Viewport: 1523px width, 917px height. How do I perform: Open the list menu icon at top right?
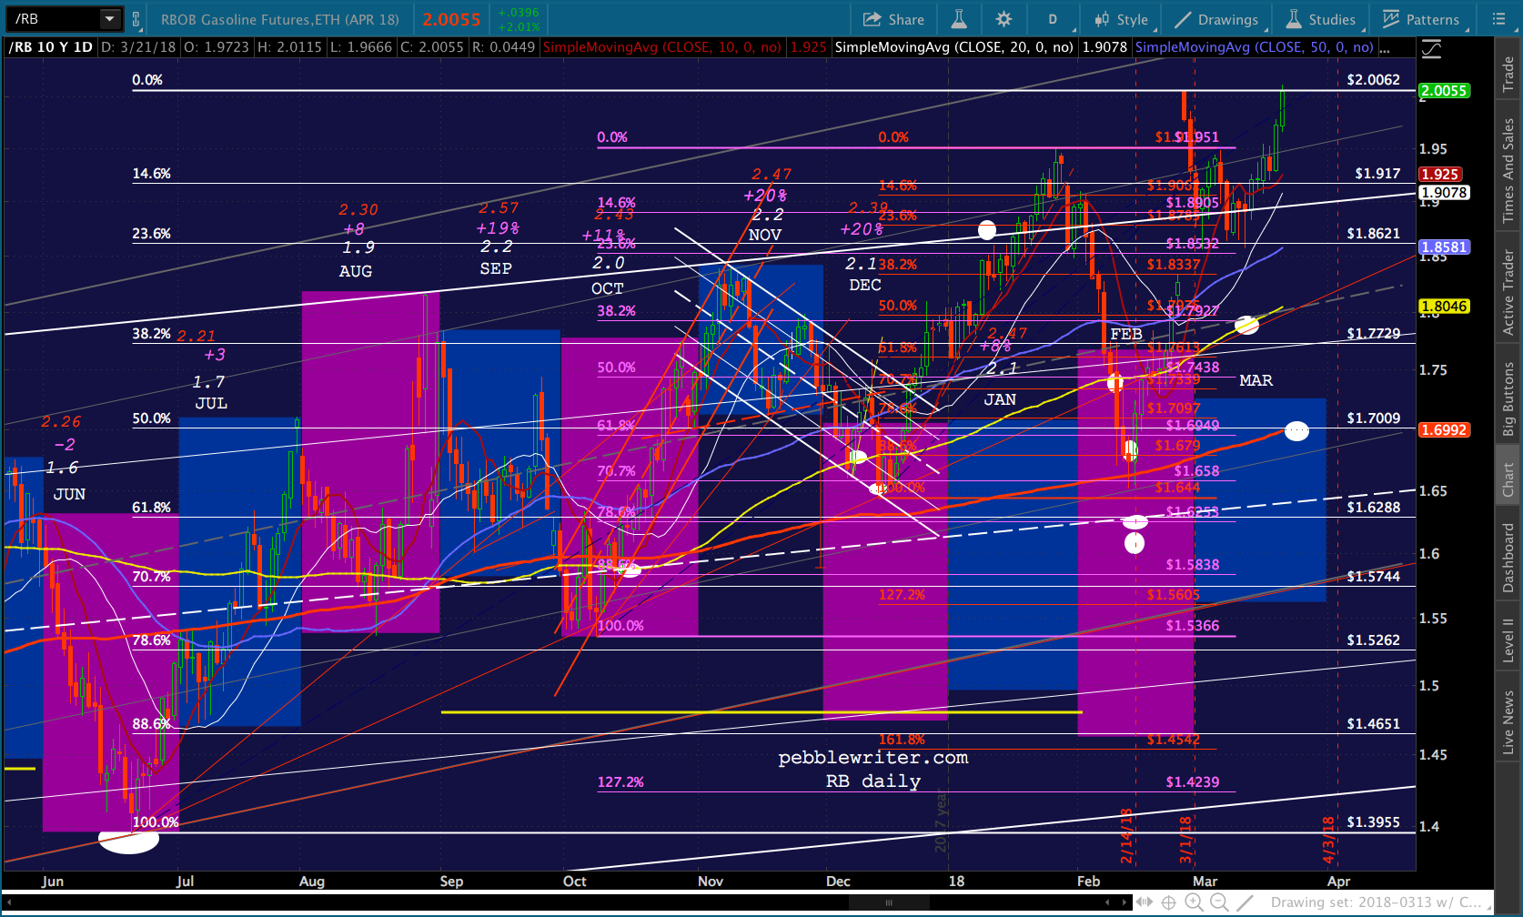[x=1499, y=19]
